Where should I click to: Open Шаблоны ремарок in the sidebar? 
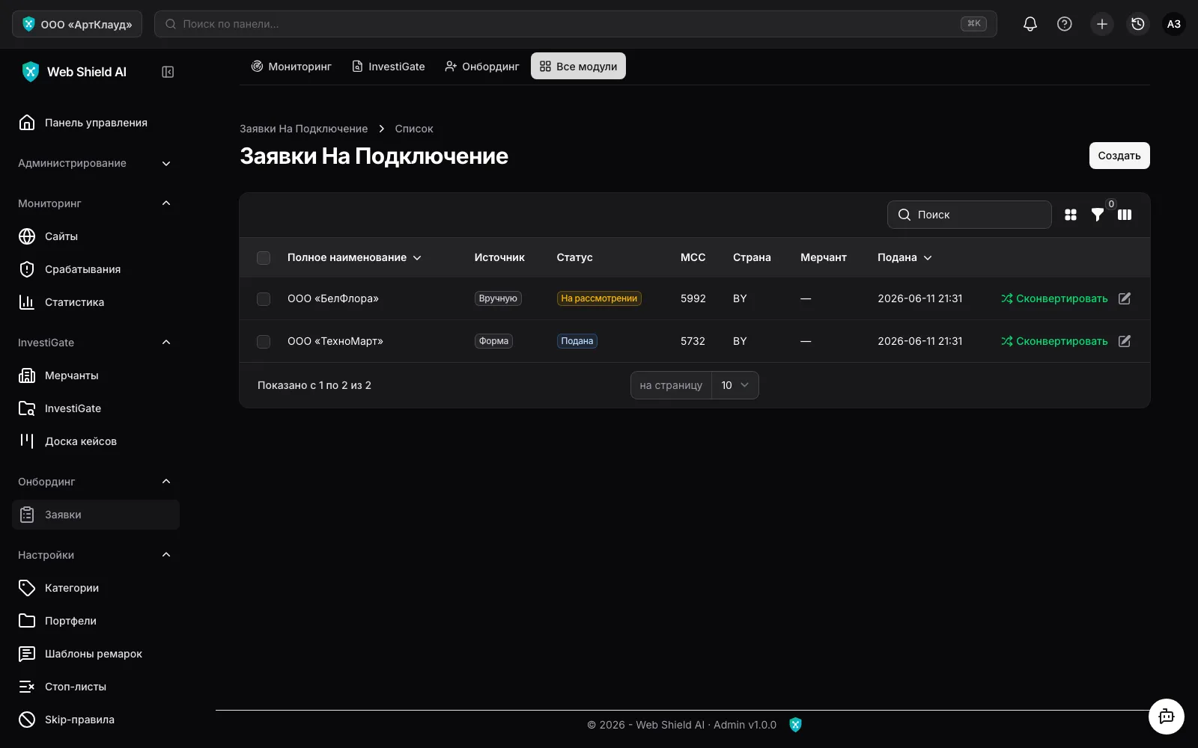point(96,654)
